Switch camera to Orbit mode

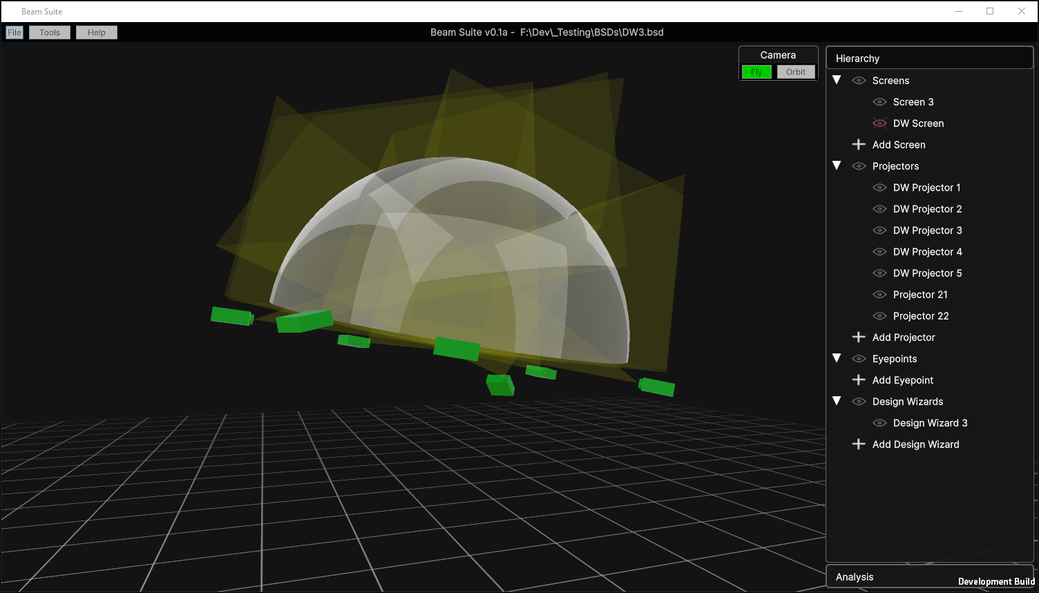pos(796,72)
